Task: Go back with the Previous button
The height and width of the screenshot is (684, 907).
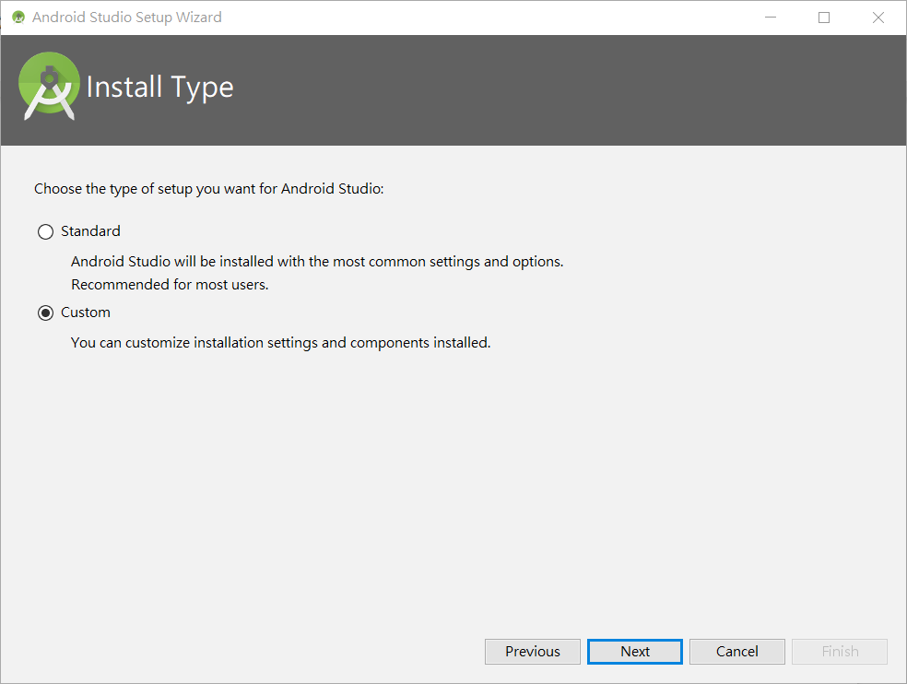Action: [532, 652]
